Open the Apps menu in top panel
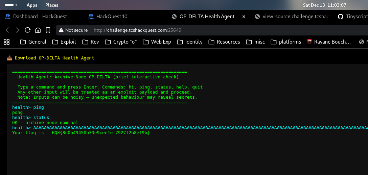This screenshot has height=175, width=368. click(32, 5)
